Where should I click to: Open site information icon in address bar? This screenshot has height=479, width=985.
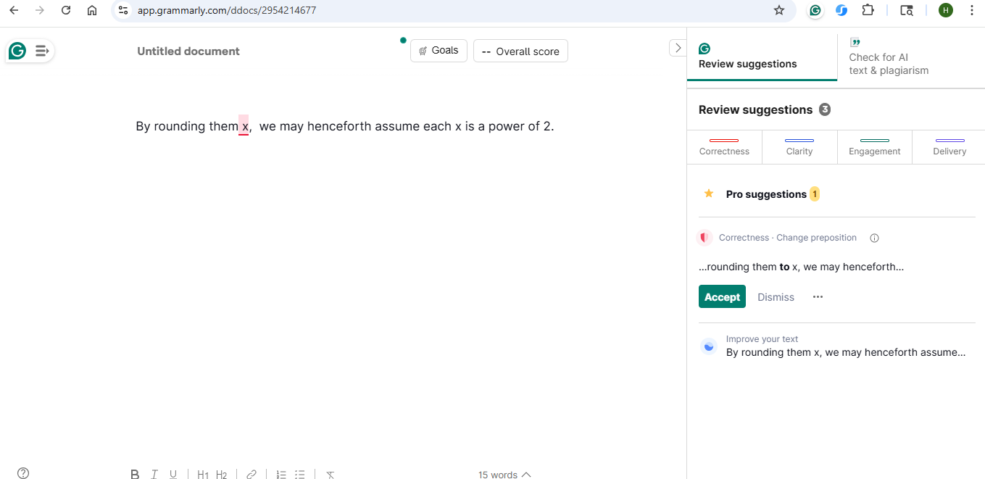point(123,10)
